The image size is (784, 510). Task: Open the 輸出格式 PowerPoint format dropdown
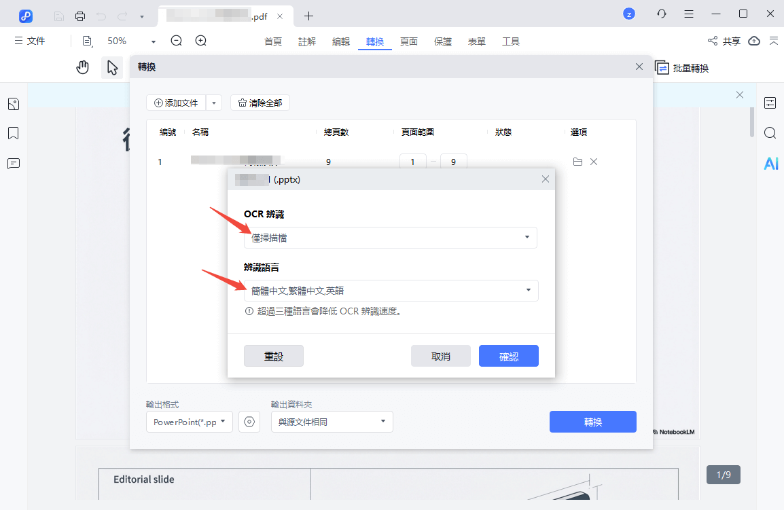(189, 421)
